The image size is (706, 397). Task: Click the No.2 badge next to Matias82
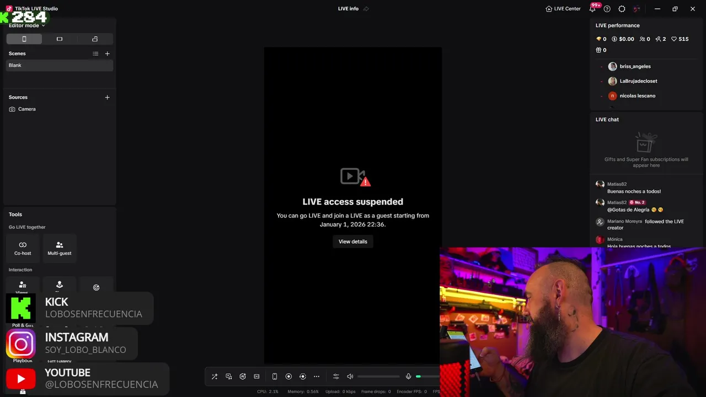point(637,202)
